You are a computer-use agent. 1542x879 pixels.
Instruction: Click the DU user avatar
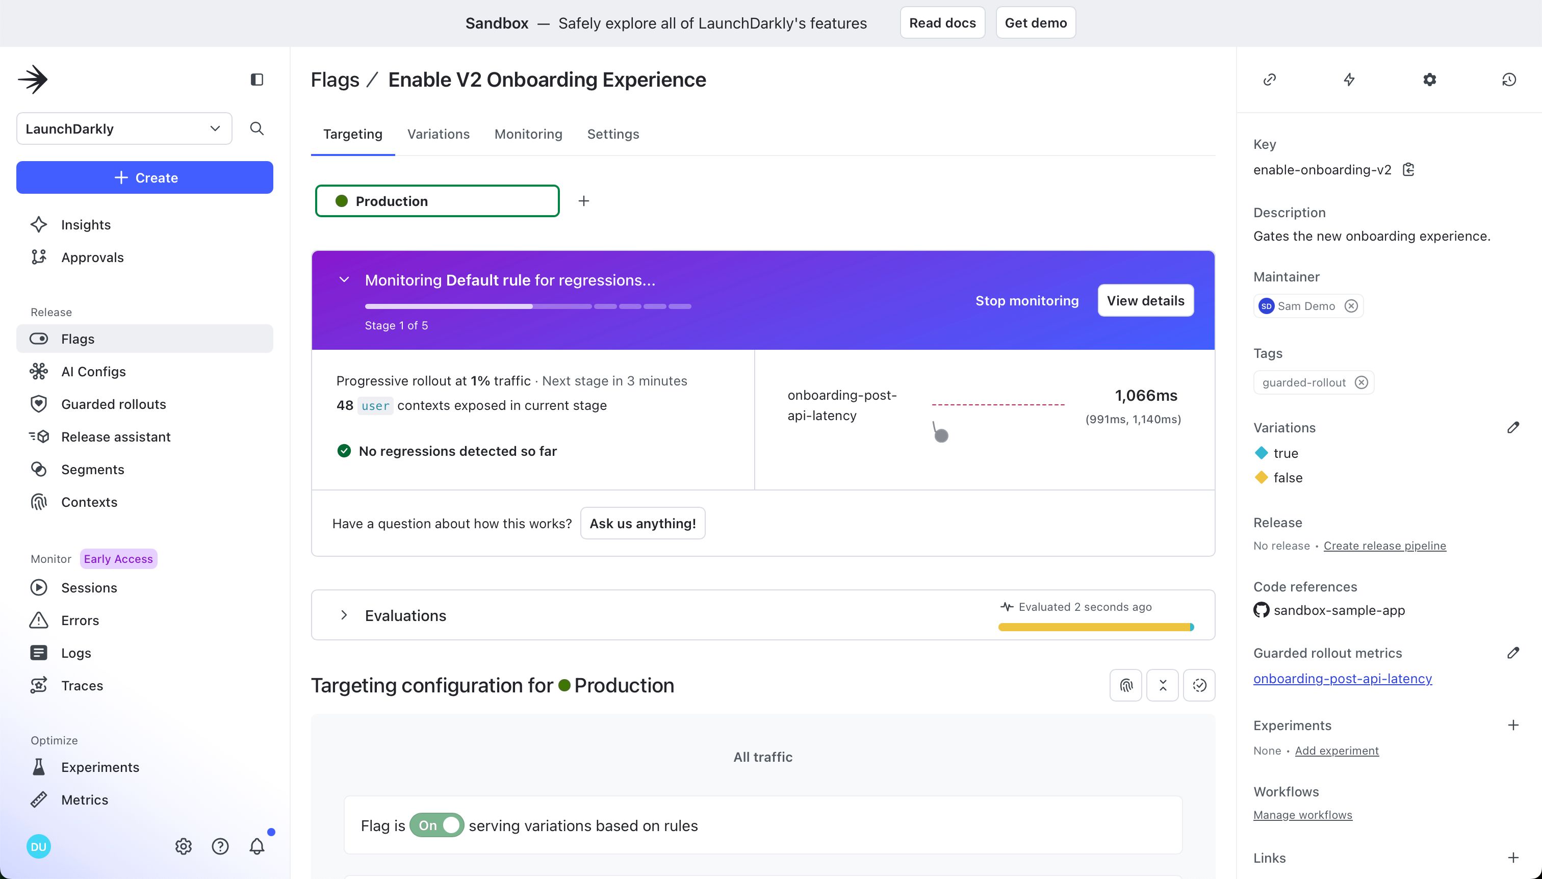(39, 846)
